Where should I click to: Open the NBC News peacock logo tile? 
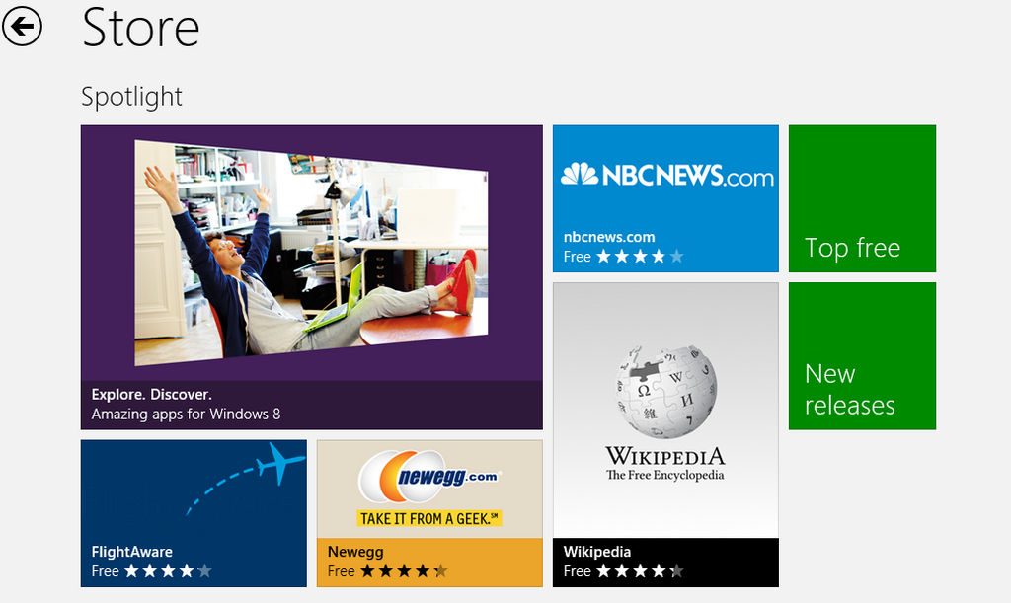(x=580, y=175)
